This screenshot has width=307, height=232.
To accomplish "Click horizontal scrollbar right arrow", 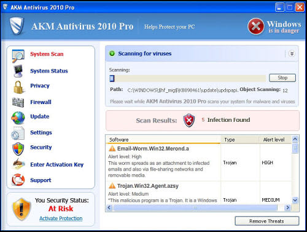I will tap(288, 207).
